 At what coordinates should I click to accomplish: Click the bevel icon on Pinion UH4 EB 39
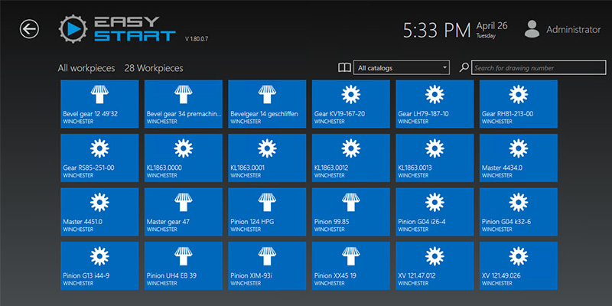(x=183, y=256)
